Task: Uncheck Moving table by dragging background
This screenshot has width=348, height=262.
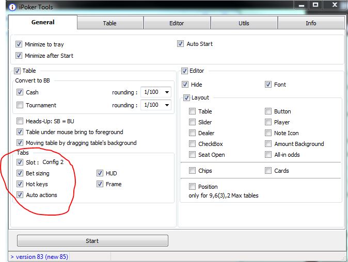Action: 20,142
